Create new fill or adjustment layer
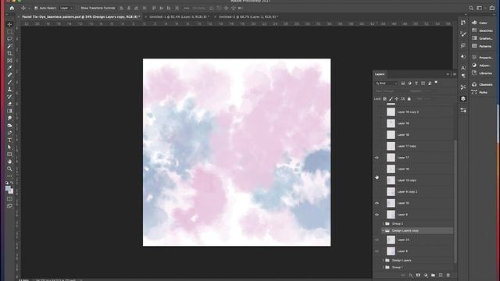Viewport: 500px width, 281px height. [x=426, y=275]
